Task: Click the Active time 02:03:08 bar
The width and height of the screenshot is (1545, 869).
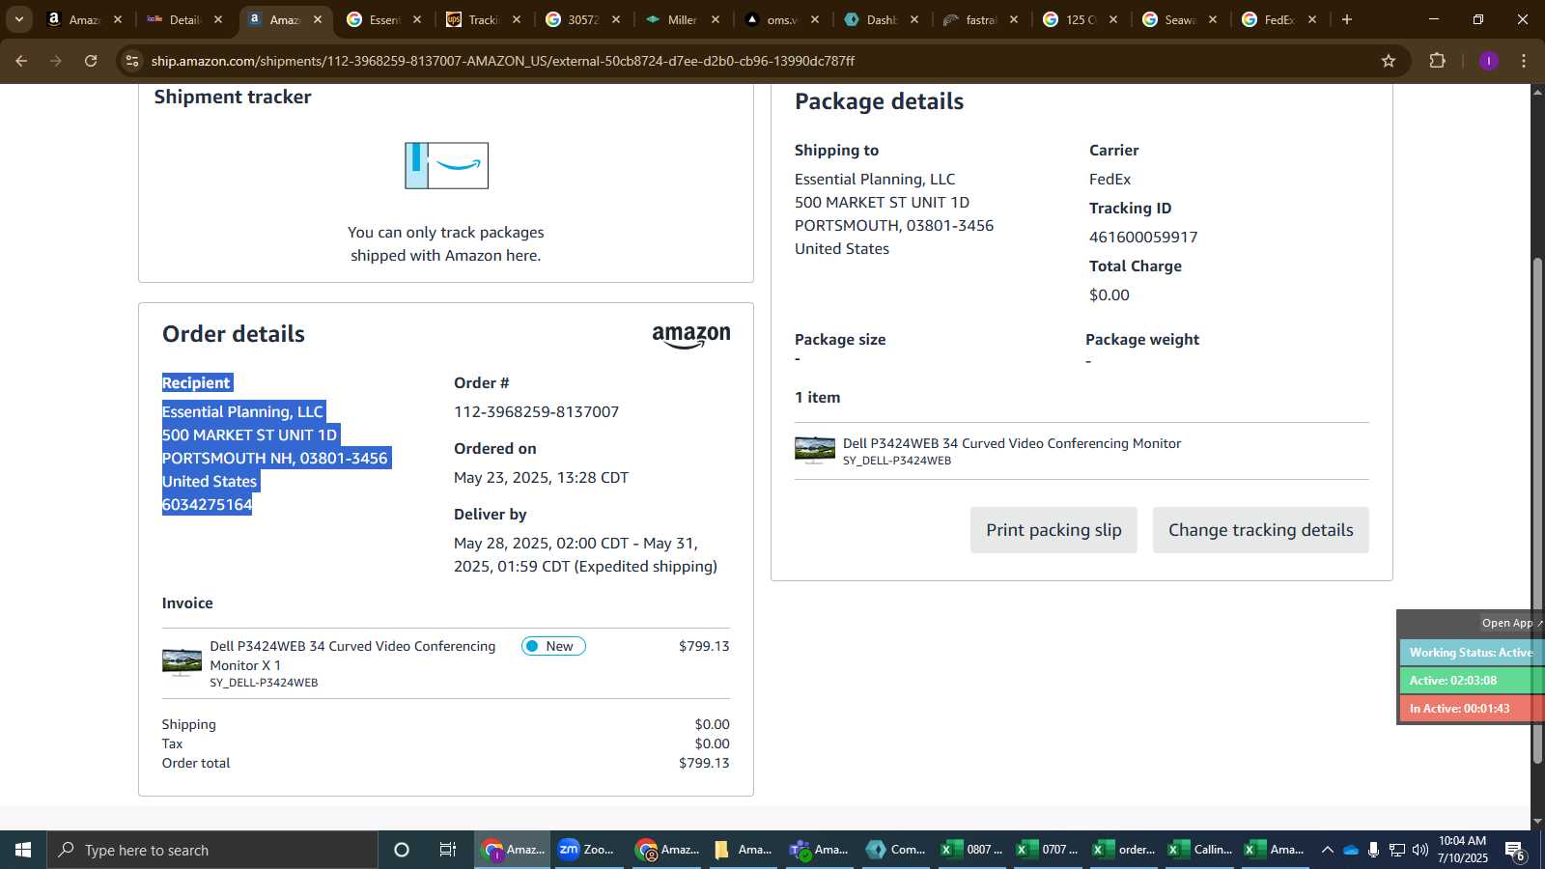Action: (x=1471, y=681)
